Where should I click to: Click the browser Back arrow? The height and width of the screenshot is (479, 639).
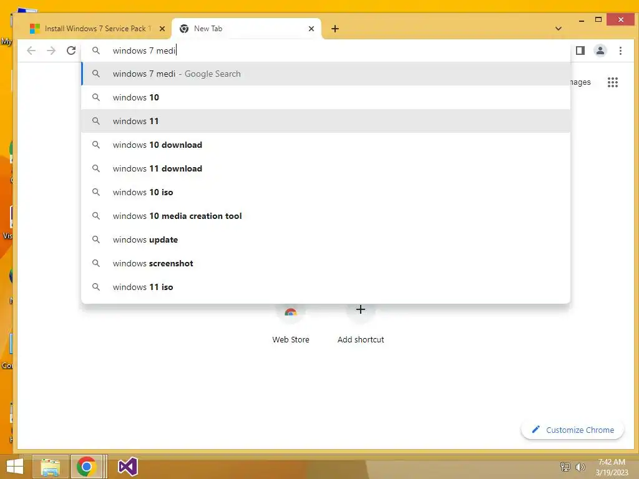coord(31,51)
